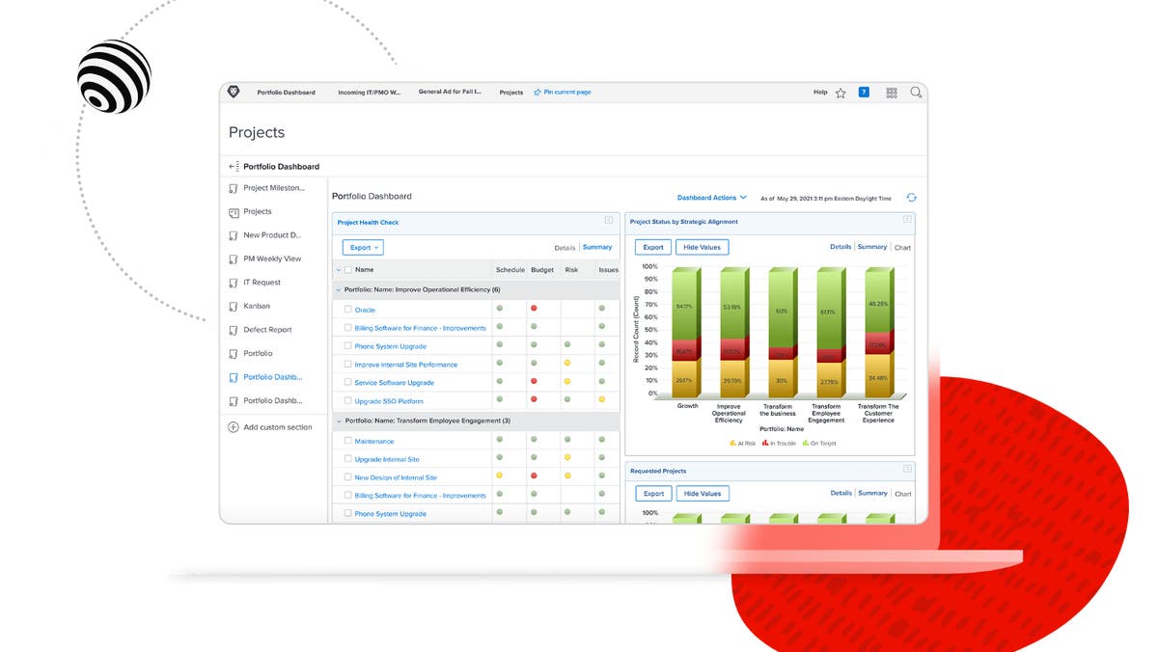Click yellow Schedule dot for New Design of Internal Site
The image size is (1158, 652).
[499, 476]
